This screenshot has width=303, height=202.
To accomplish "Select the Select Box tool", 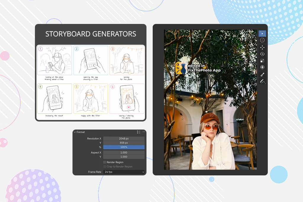I will pos(262,34).
